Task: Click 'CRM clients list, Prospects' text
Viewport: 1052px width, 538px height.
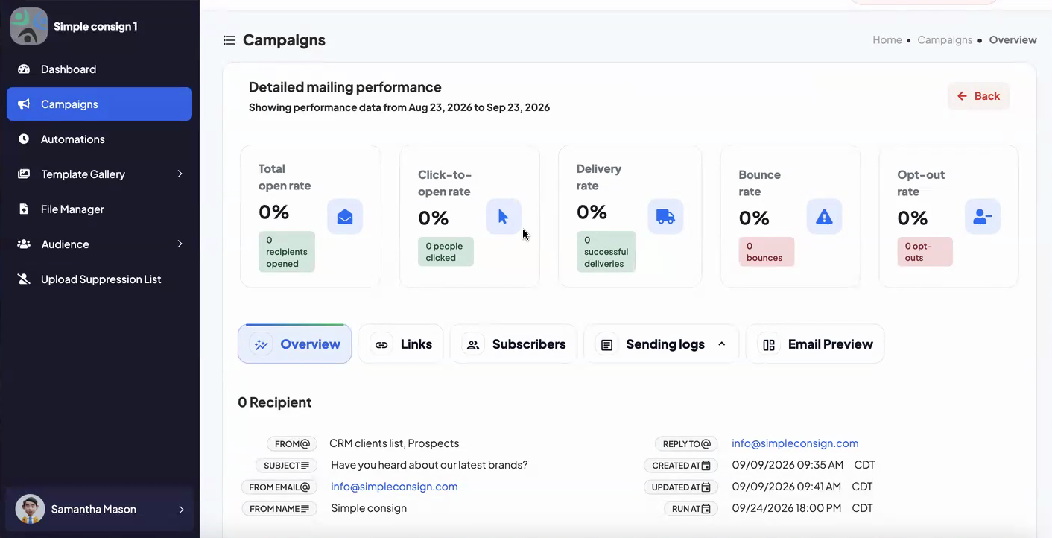Action: point(394,443)
